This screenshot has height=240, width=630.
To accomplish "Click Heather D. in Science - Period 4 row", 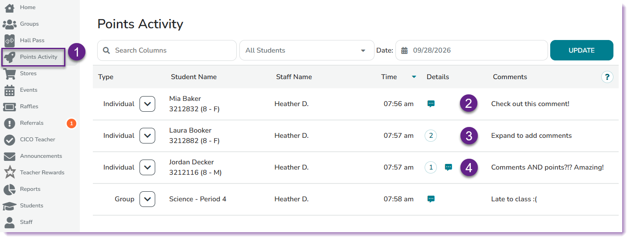I will pyautogui.click(x=291, y=199).
